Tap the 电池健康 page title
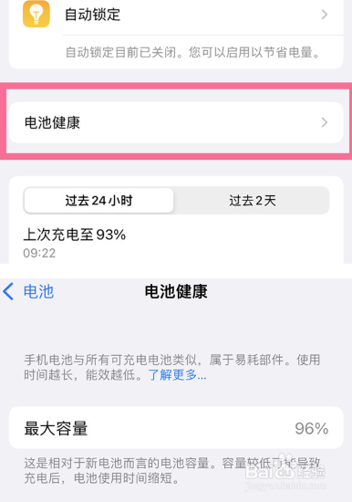352x502 pixels. tap(176, 292)
